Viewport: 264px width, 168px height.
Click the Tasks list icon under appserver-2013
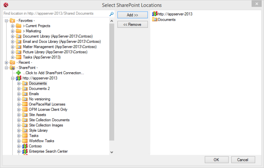pyautogui.click(x=25, y=136)
